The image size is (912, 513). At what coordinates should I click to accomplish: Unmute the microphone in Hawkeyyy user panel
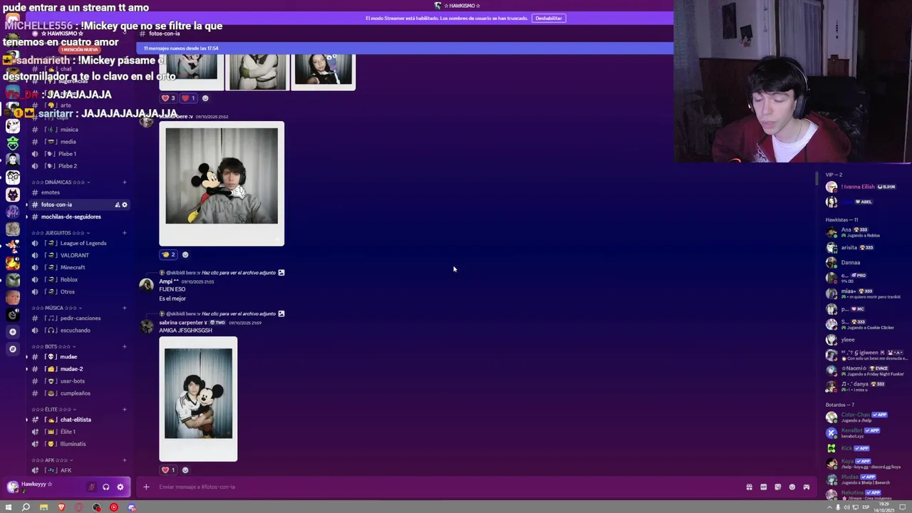[x=91, y=487]
